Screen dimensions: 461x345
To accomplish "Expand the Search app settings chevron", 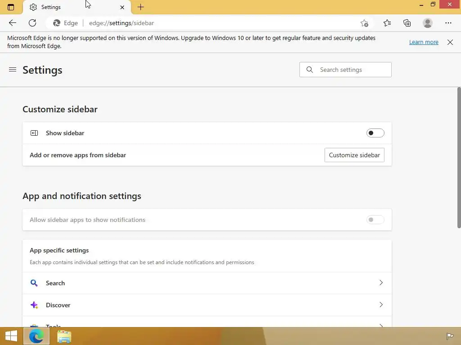I will [x=381, y=283].
